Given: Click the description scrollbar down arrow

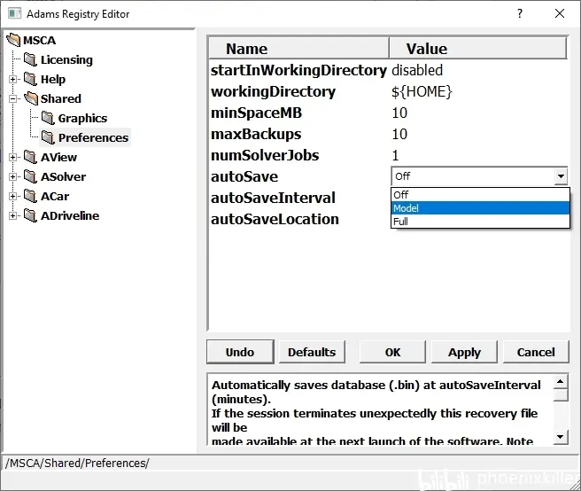Looking at the screenshot, I should pyautogui.click(x=561, y=437).
